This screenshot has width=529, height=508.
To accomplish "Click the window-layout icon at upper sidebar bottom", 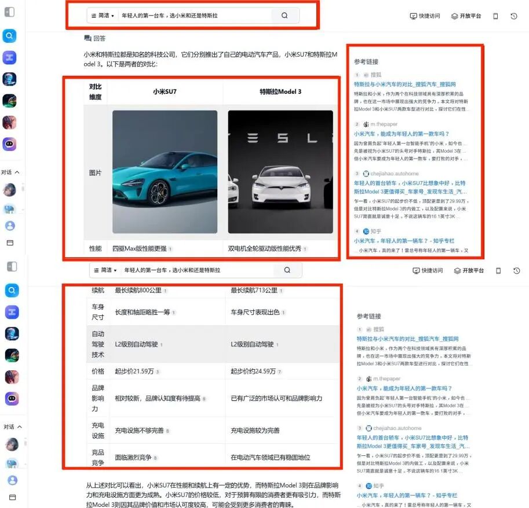I will [x=10, y=242].
